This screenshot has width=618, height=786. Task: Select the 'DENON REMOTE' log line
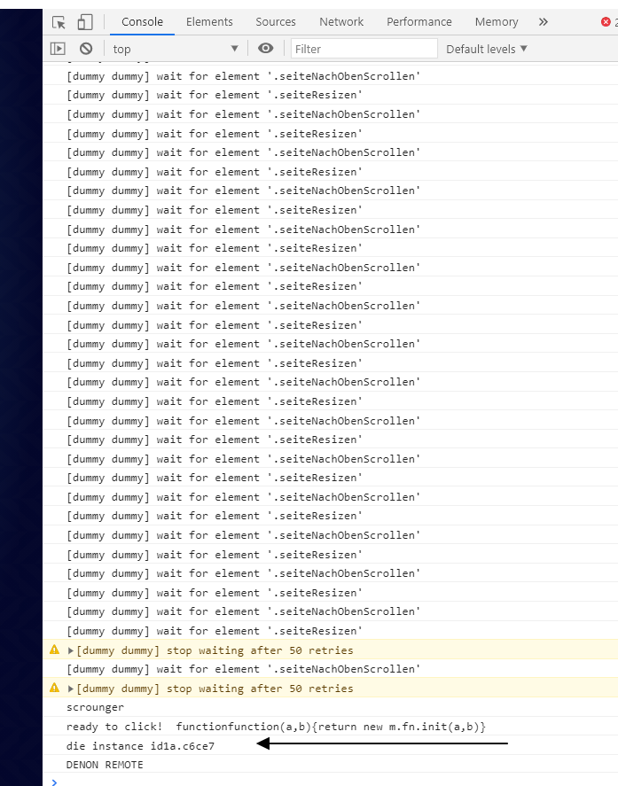(x=330, y=765)
